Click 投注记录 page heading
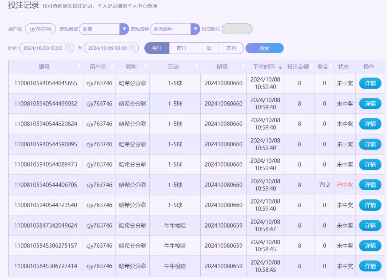Image resolution: width=387 pixels, height=280 pixels. tap(23, 5)
